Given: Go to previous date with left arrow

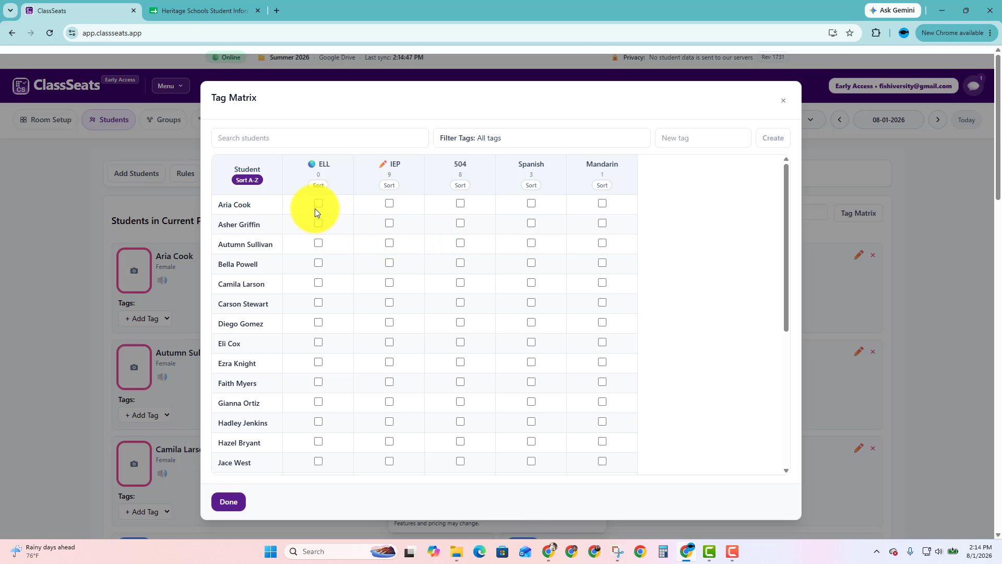Looking at the screenshot, I should tap(839, 120).
